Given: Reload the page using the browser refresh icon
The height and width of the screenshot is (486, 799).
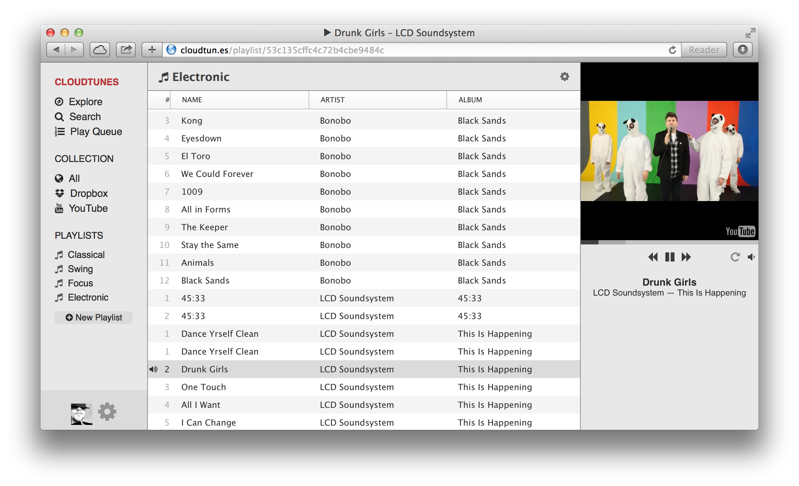Looking at the screenshot, I should 672,50.
